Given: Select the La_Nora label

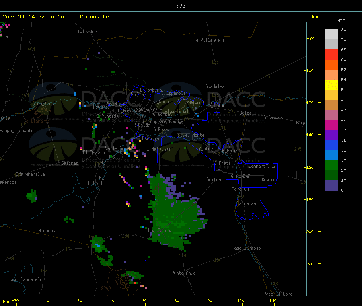Looking at the screenshot, I should [x=160, y=102].
